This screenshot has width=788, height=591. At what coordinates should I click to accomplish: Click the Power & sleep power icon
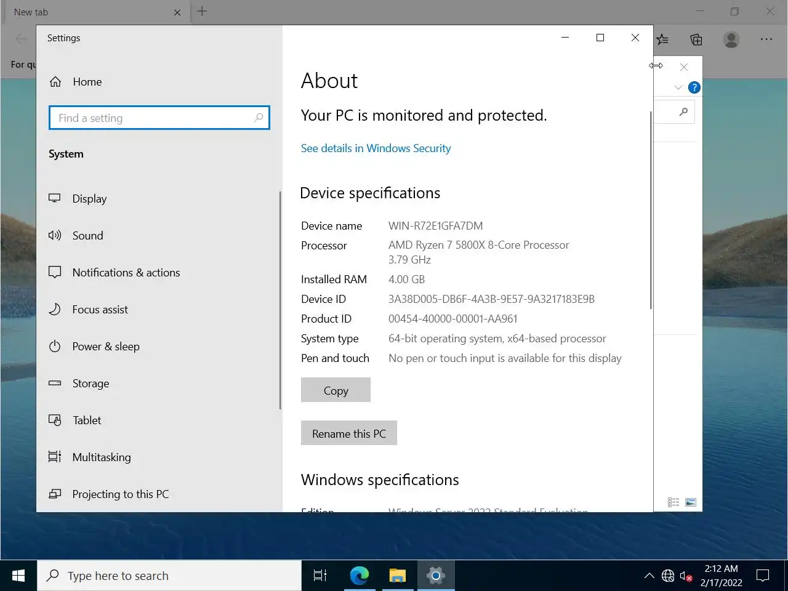[55, 346]
